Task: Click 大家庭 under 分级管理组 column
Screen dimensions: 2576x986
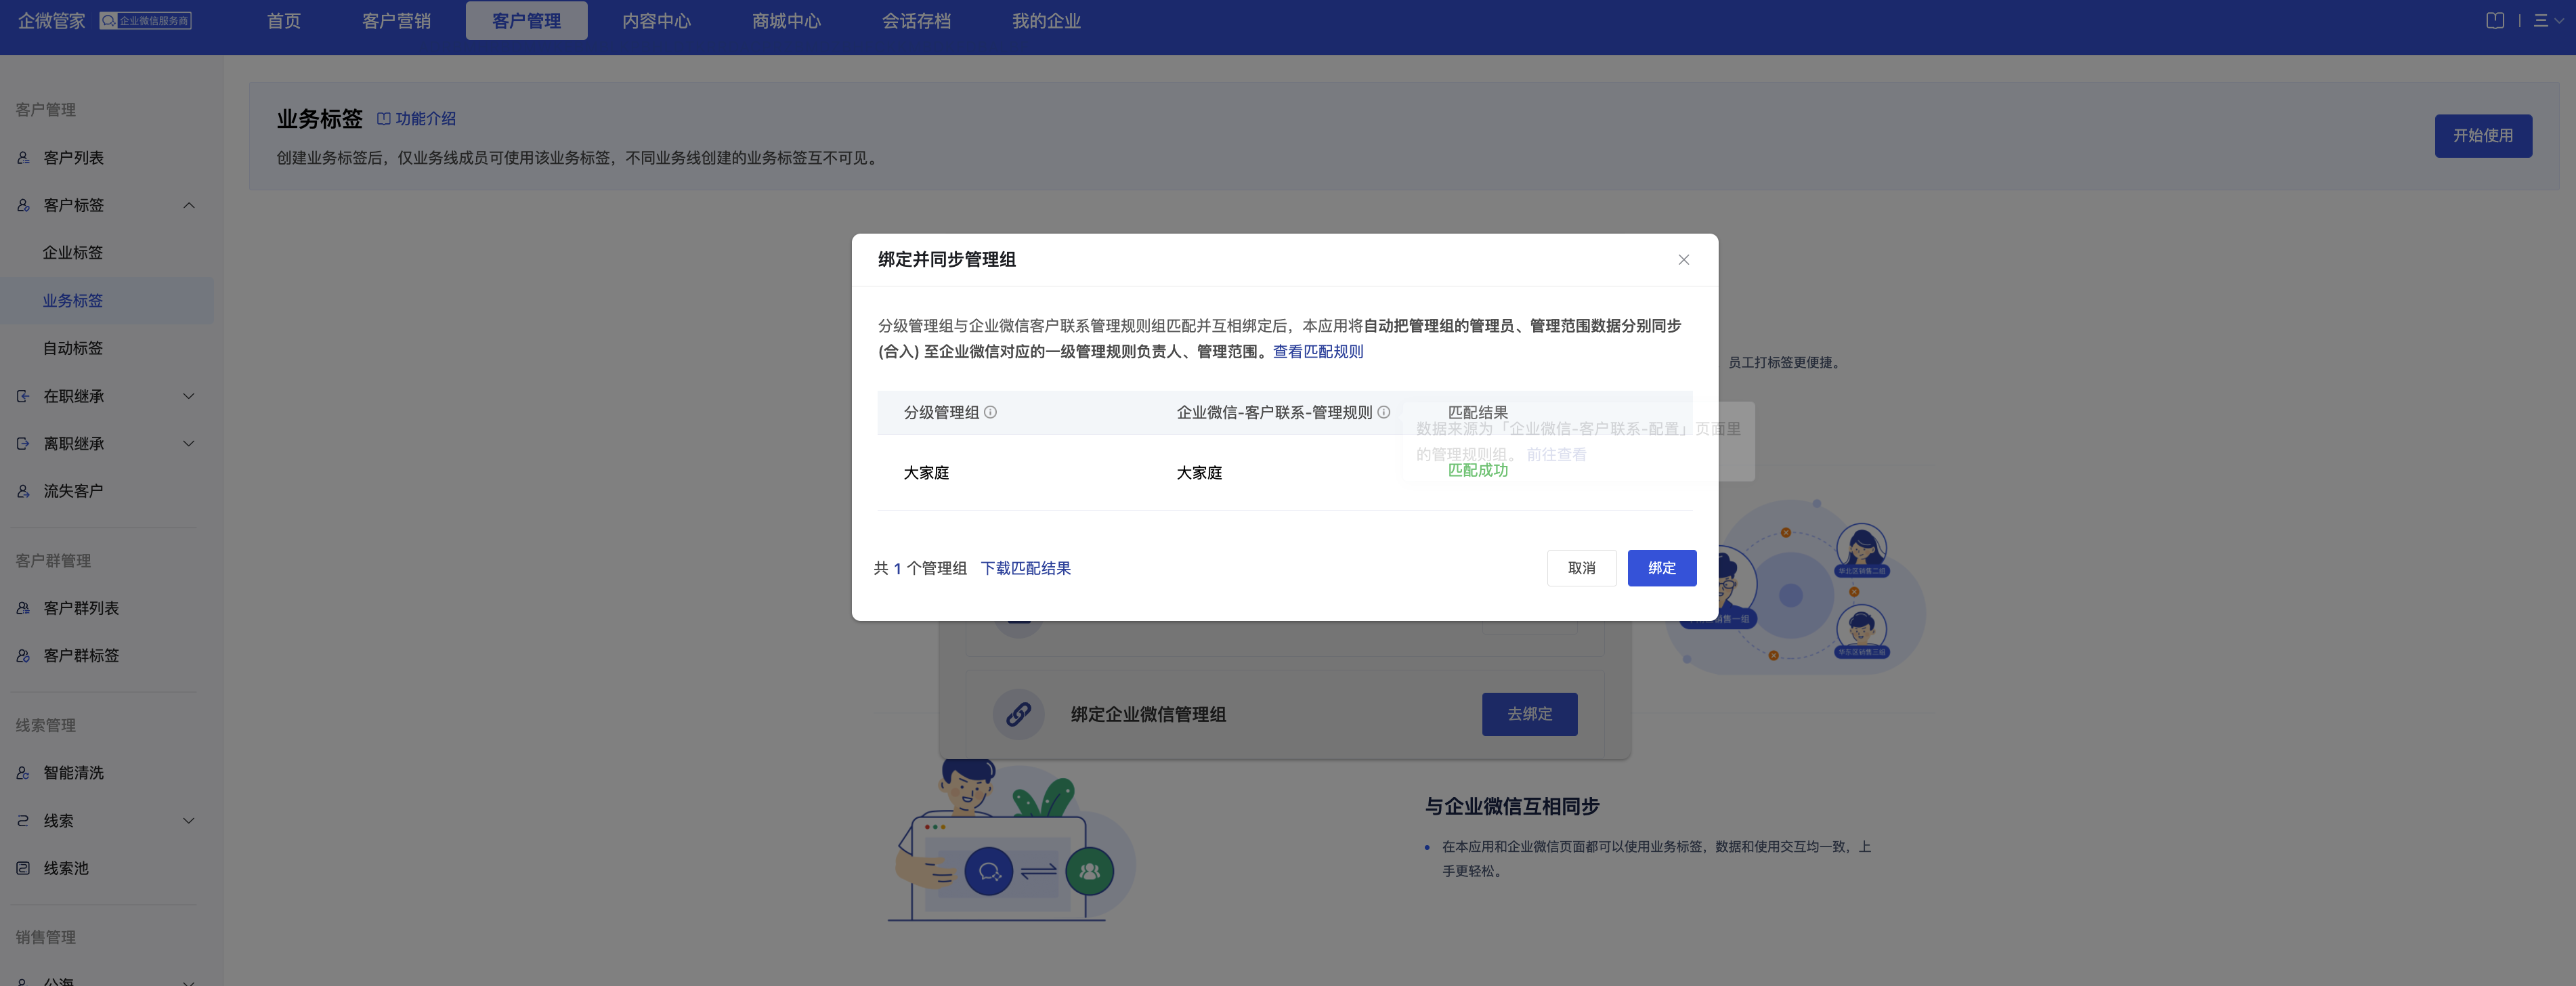Action: click(926, 473)
